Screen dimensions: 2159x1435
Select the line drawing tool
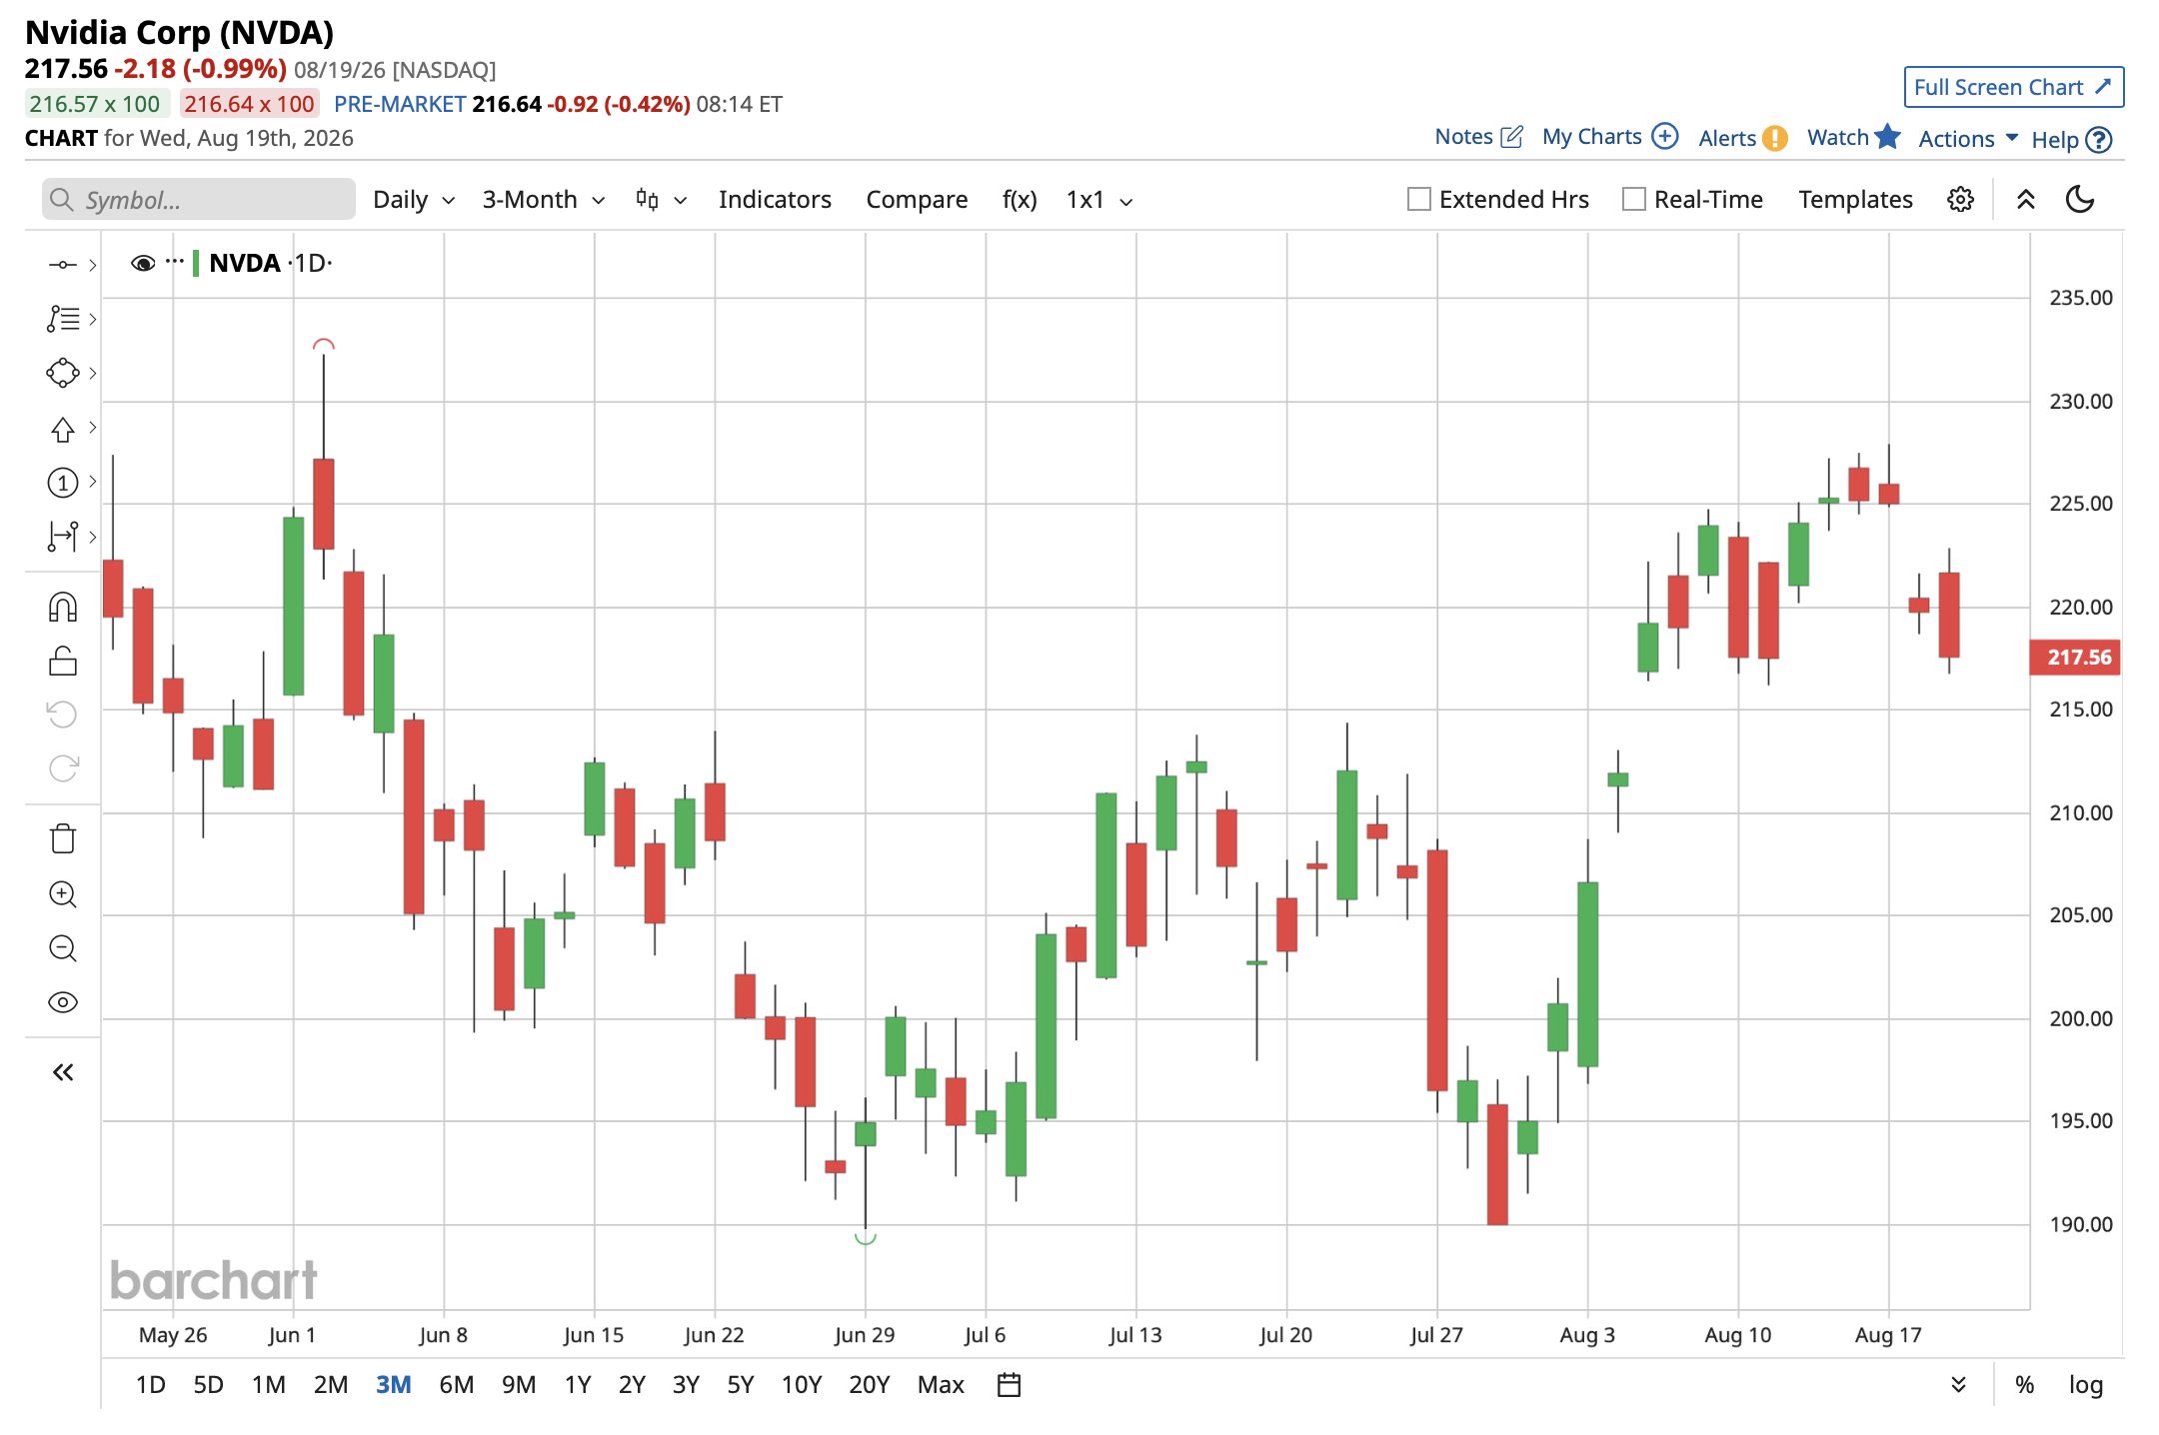[x=62, y=265]
